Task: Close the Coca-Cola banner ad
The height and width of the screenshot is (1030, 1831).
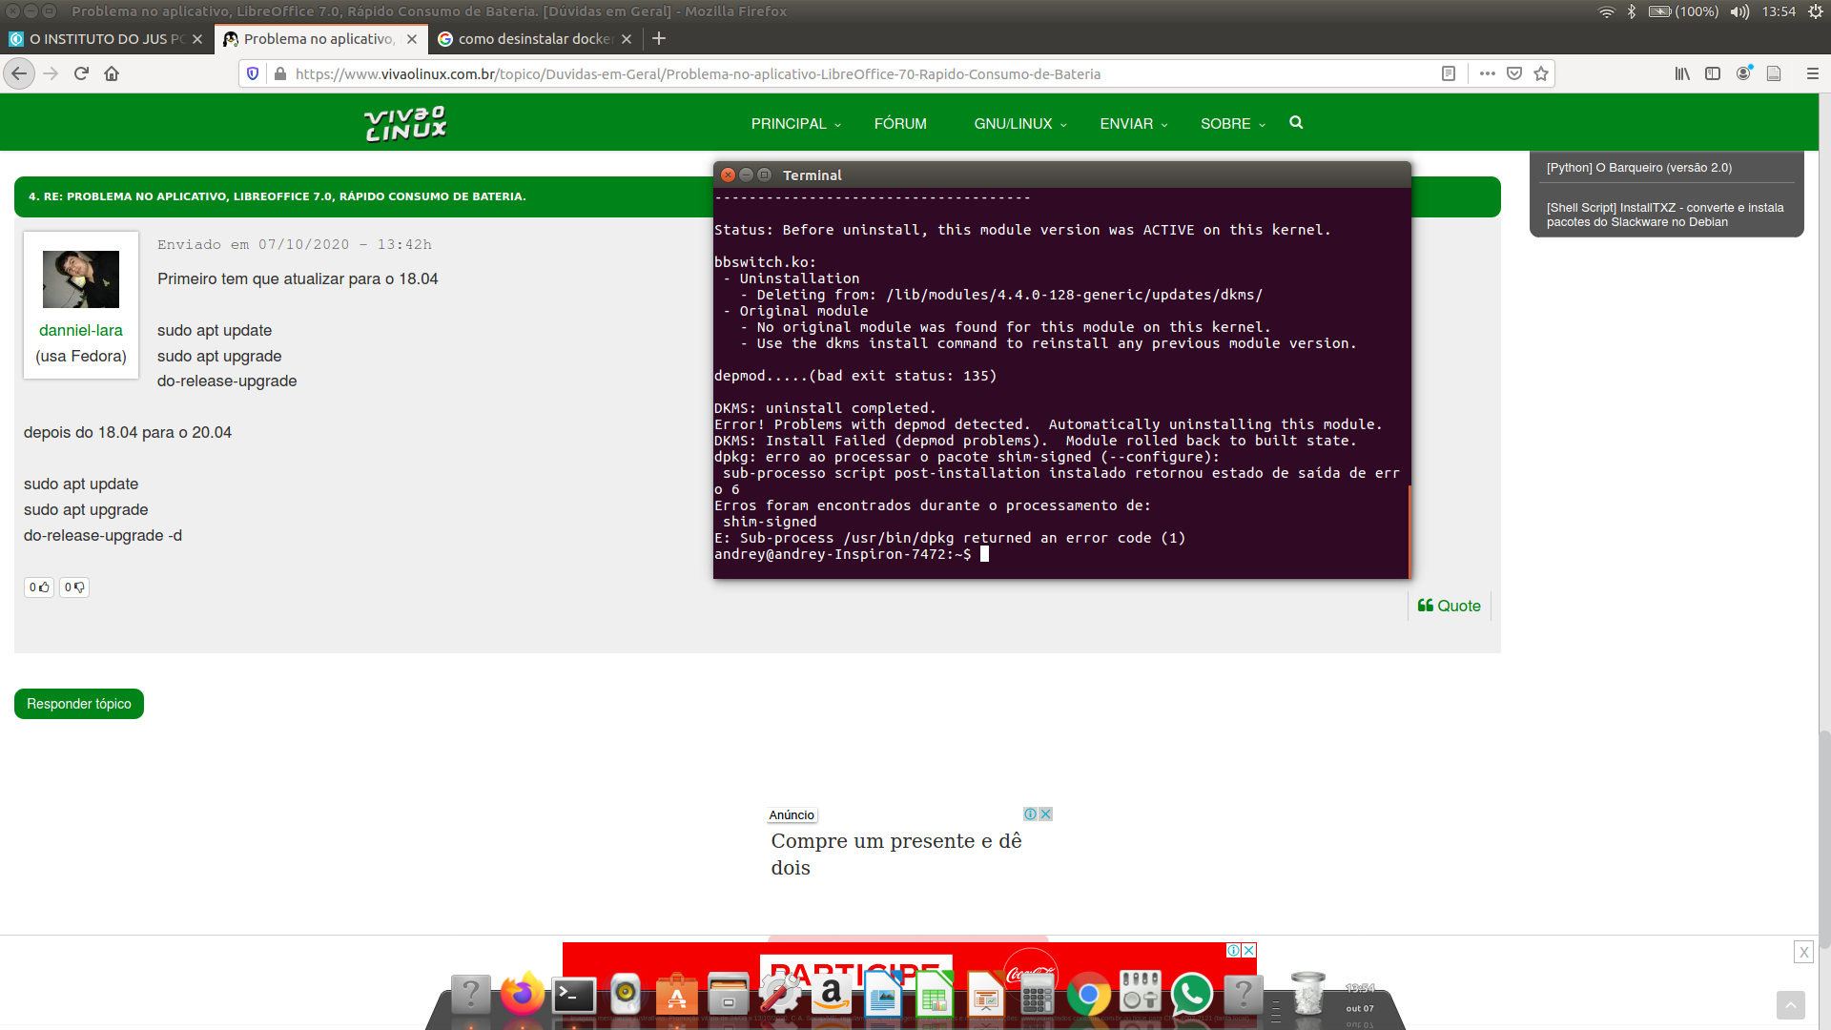Action: point(1248,950)
